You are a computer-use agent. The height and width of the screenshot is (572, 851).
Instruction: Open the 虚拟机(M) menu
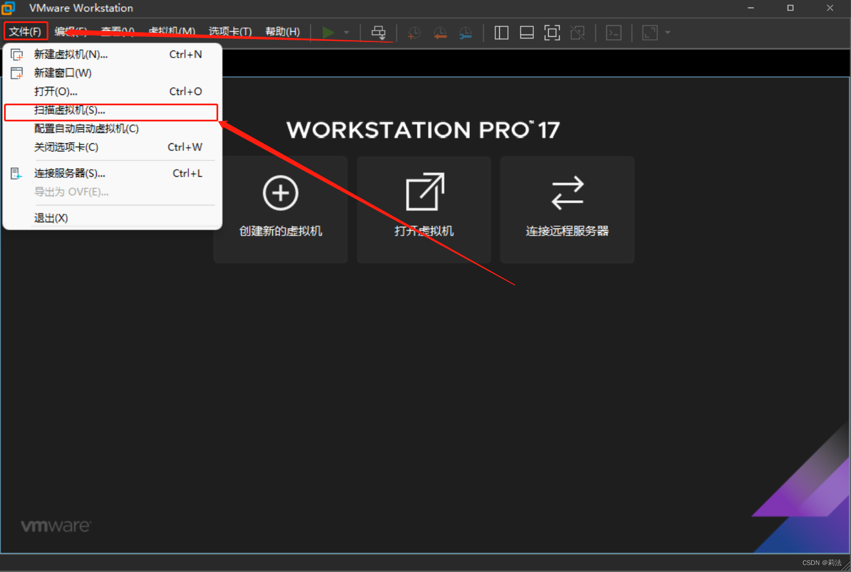(x=172, y=32)
